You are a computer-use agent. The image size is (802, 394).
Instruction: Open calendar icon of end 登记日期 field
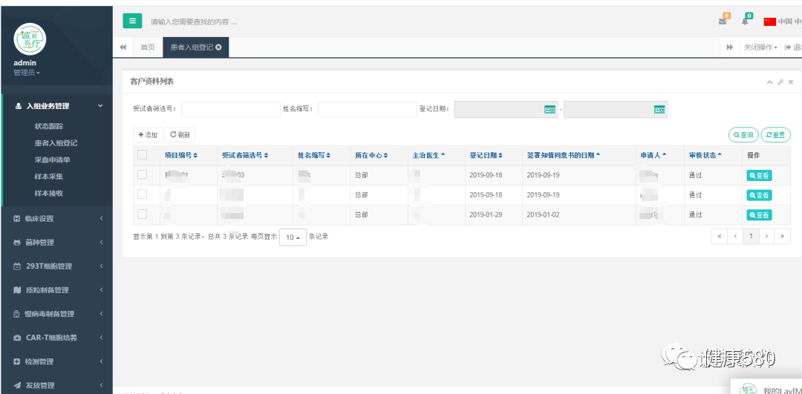pos(659,109)
